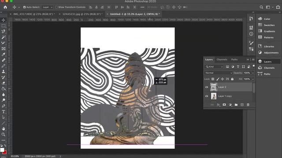The height and width of the screenshot is (158, 282).
Task: Switch to the 124A5231.jpg document tab
Action: coord(82,14)
